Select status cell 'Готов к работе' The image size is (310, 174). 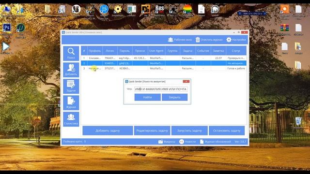click(x=236, y=68)
